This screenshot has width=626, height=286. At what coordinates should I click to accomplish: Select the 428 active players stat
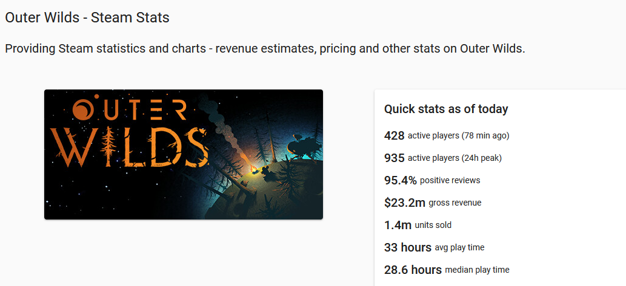[447, 135]
